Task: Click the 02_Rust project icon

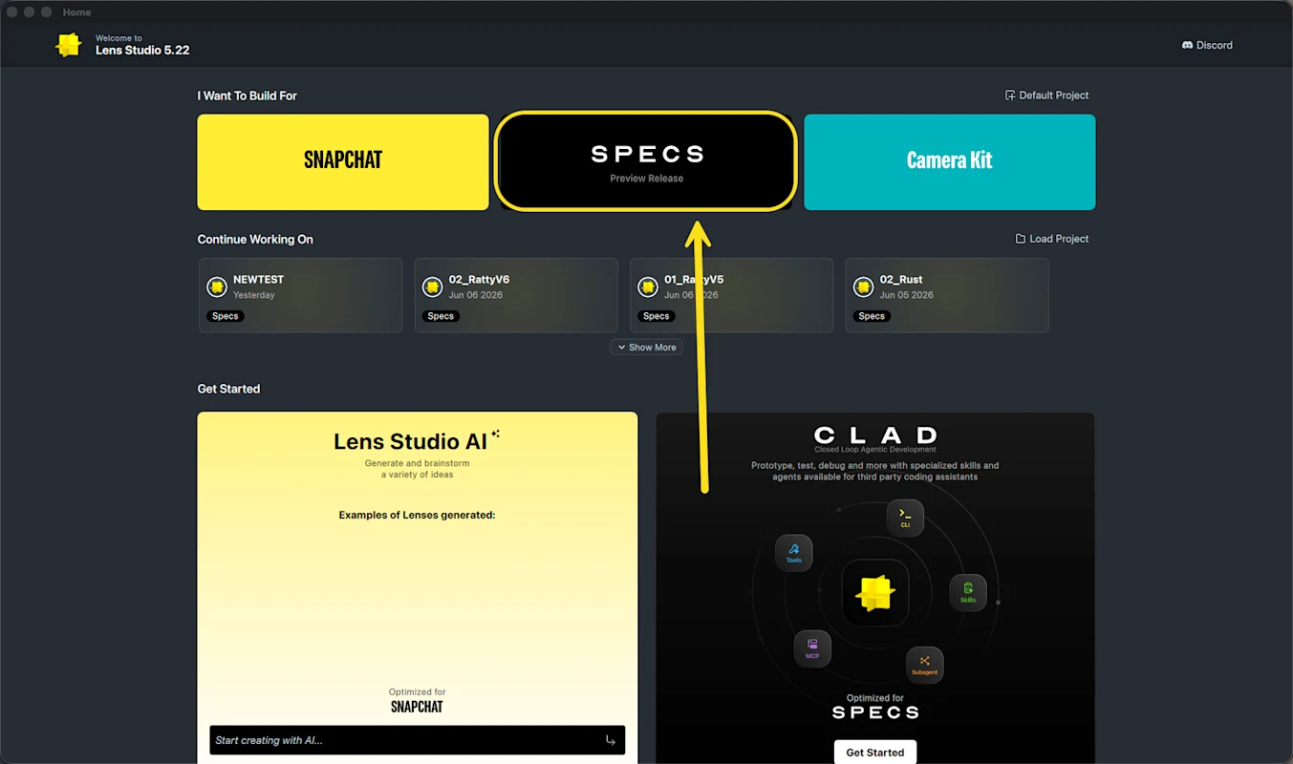Action: tap(864, 286)
